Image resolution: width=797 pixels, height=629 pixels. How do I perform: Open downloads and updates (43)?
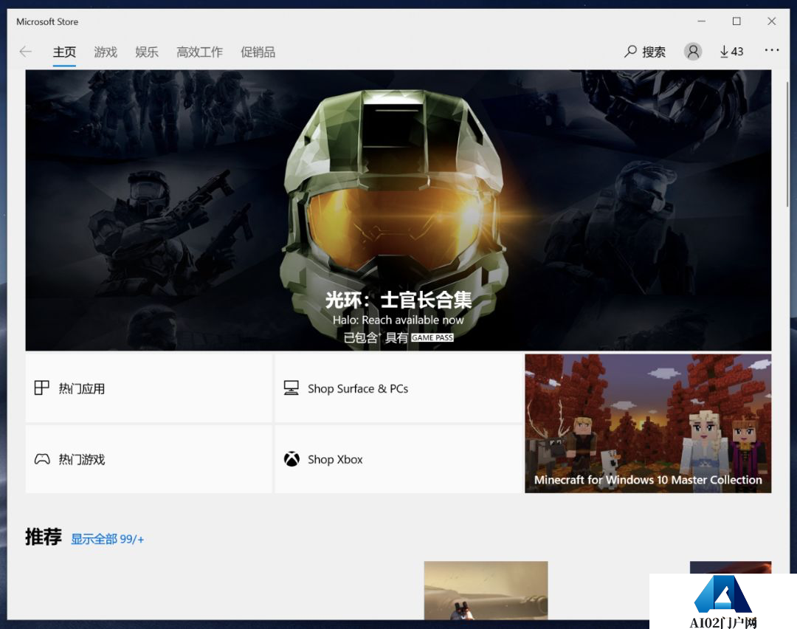point(731,52)
